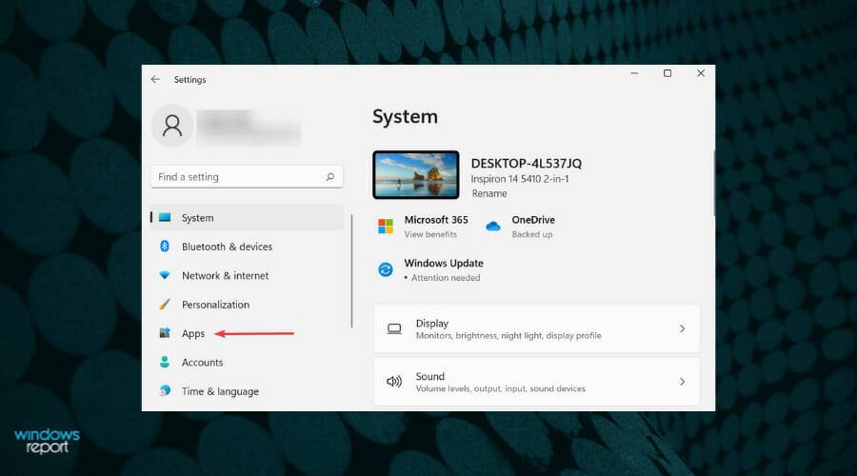Open the Display settings row
This screenshot has height=476, width=857.
click(537, 328)
